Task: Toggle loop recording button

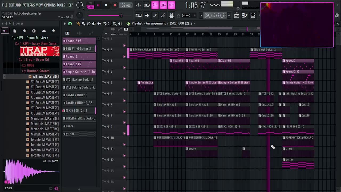Action: (172, 5)
